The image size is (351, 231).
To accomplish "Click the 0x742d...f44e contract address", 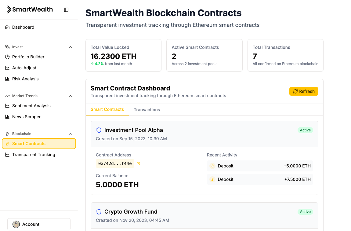I will coord(115,163).
